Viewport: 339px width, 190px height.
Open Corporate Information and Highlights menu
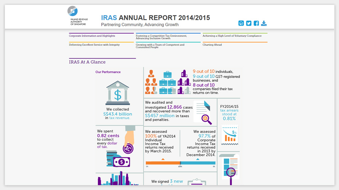92,36
